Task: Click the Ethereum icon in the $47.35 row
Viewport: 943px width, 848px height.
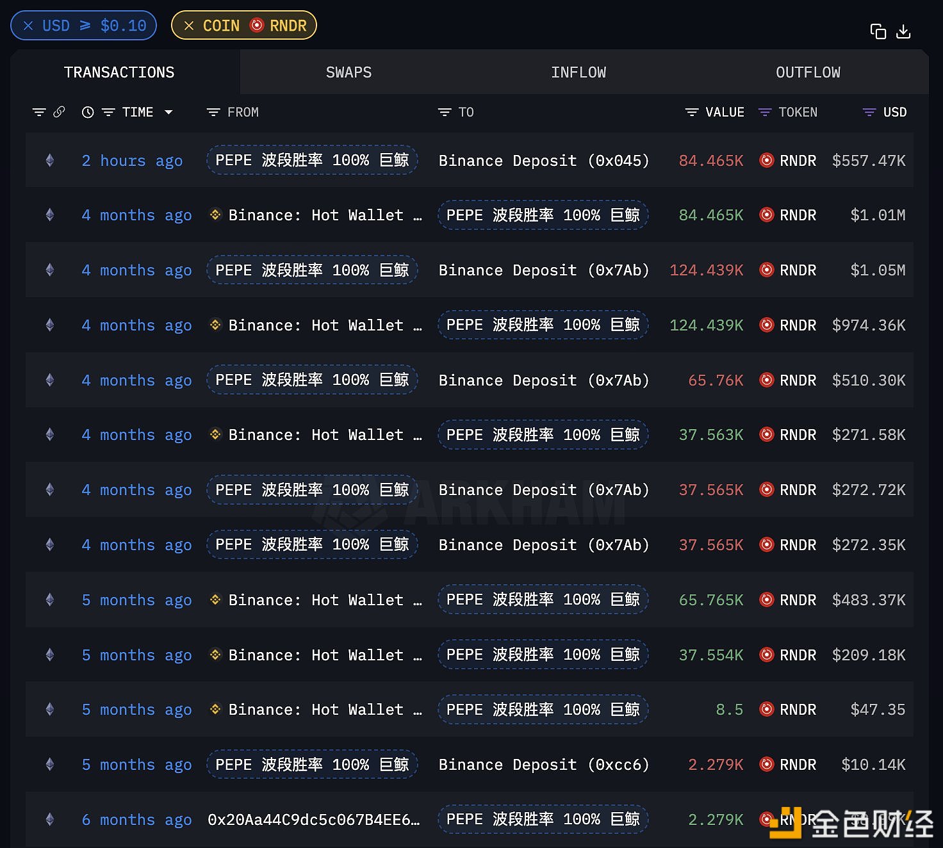Action: tap(50, 710)
